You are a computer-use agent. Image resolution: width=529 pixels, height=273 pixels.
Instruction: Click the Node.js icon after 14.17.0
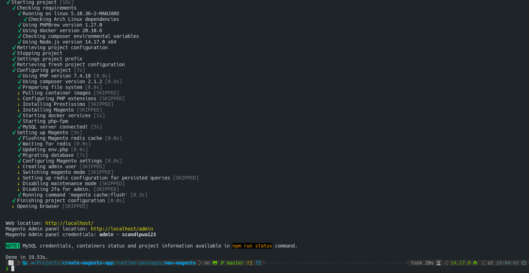475,263
